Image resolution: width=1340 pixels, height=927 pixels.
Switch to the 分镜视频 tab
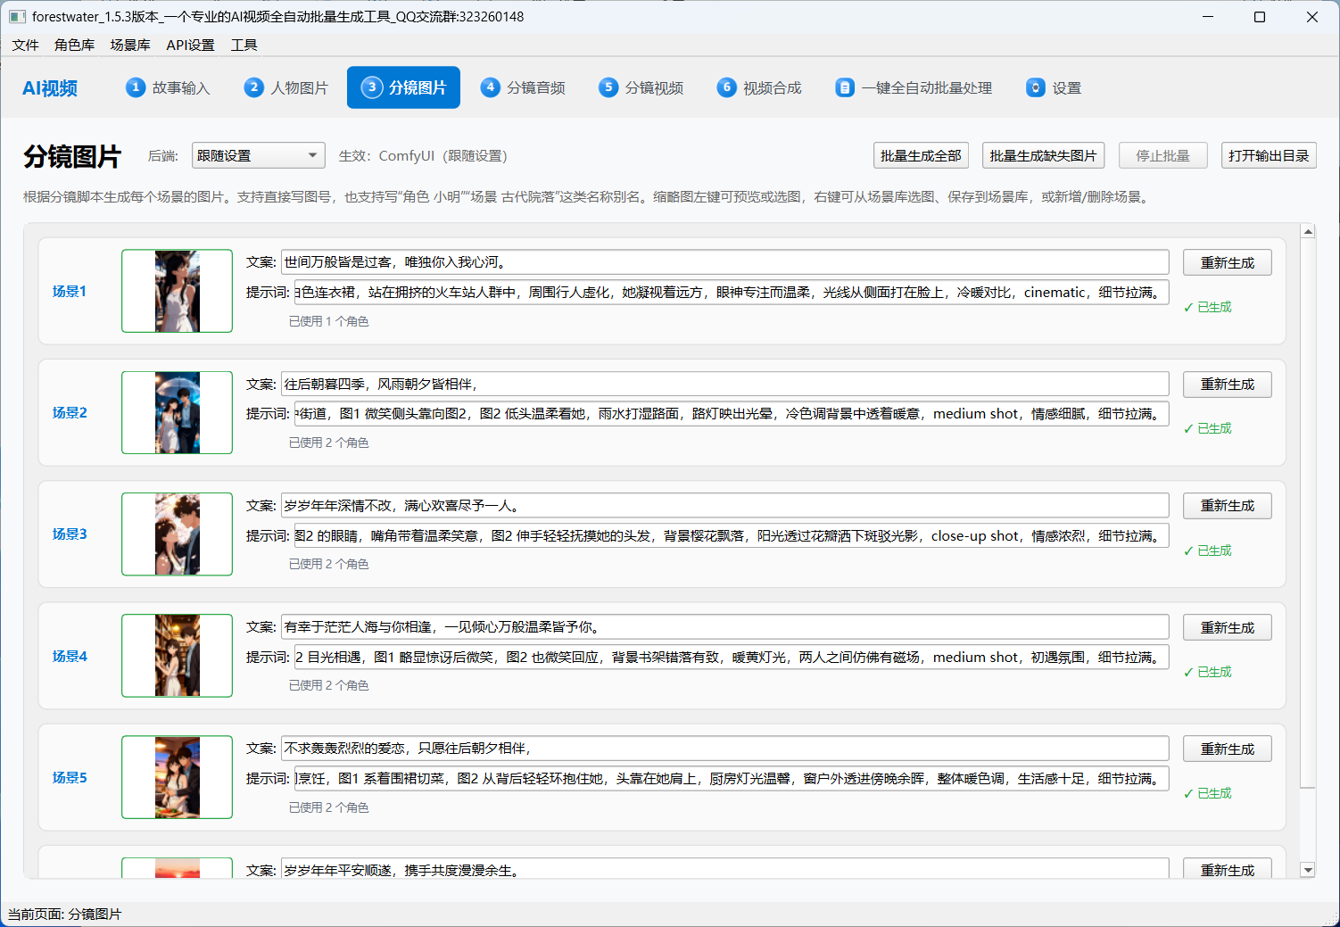tap(641, 87)
